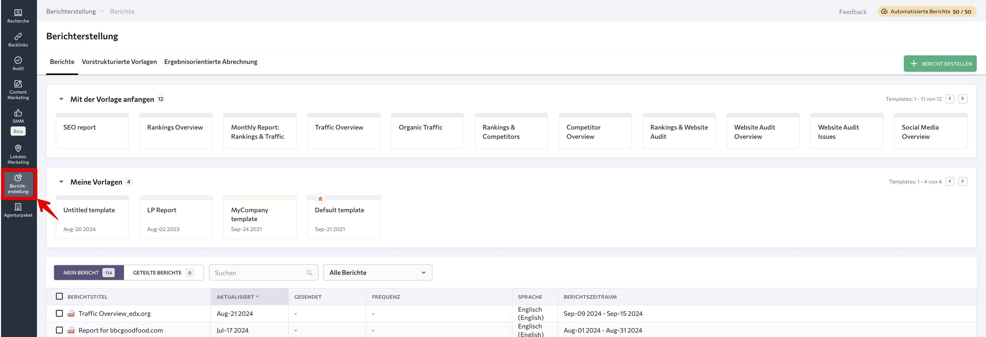Switch to the Berichte tab
The image size is (986, 337).
pyautogui.click(x=62, y=62)
